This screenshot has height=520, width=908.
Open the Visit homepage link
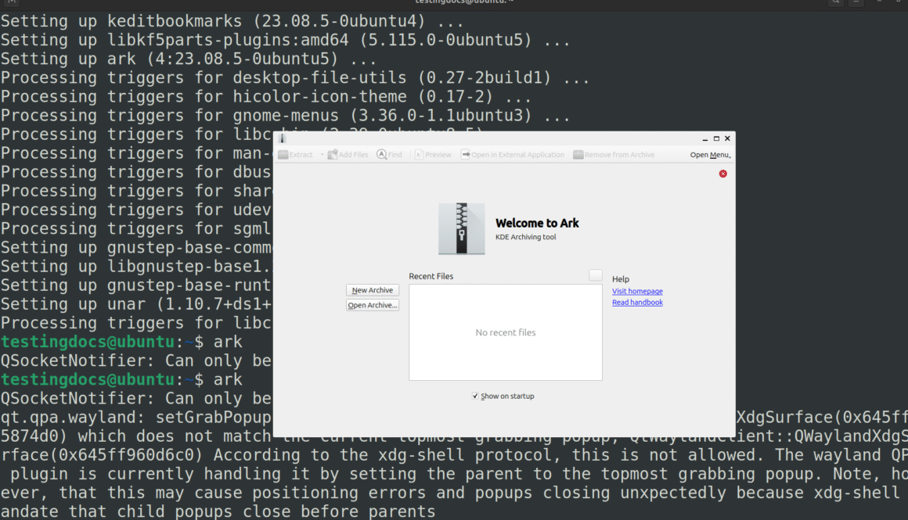[637, 292]
